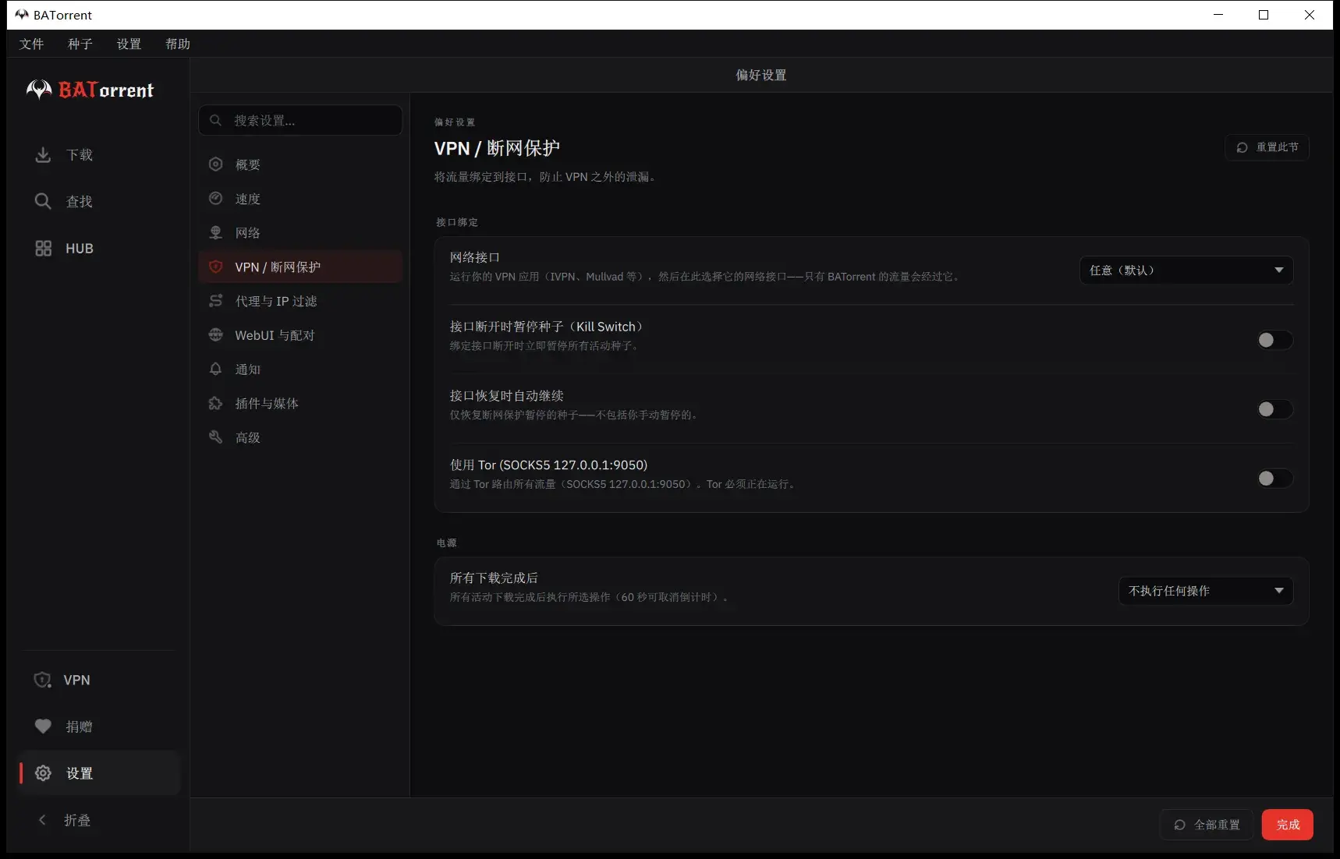This screenshot has height=859, width=1340.
Task: Click the 搜索设置 search field
Action: [300, 120]
